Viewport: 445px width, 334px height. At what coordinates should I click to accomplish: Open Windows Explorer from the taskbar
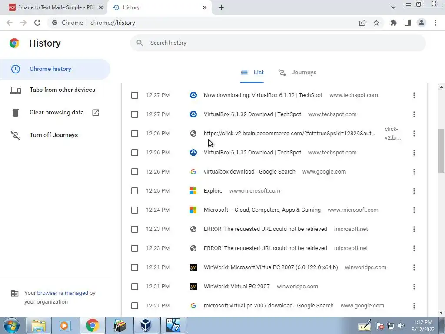pyautogui.click(x=39, y=325)
